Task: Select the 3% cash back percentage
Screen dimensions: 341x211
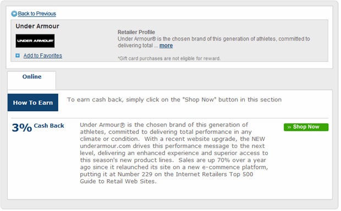Action: click(22, 128)
